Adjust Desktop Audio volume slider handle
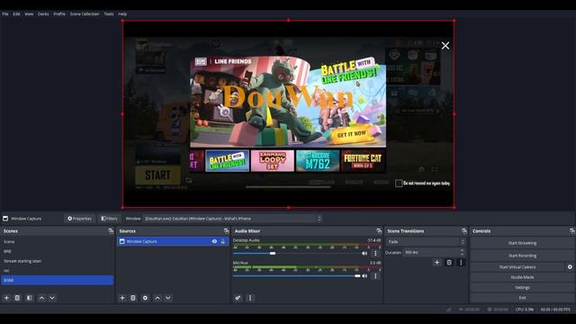The image size is (576, 324). tap(273, 253)
